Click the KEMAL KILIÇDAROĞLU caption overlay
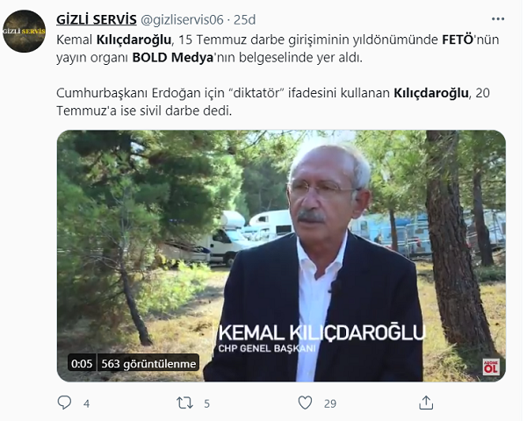This screenshot has width=527, height=421. pyautogui.click(x=321, y=332)
